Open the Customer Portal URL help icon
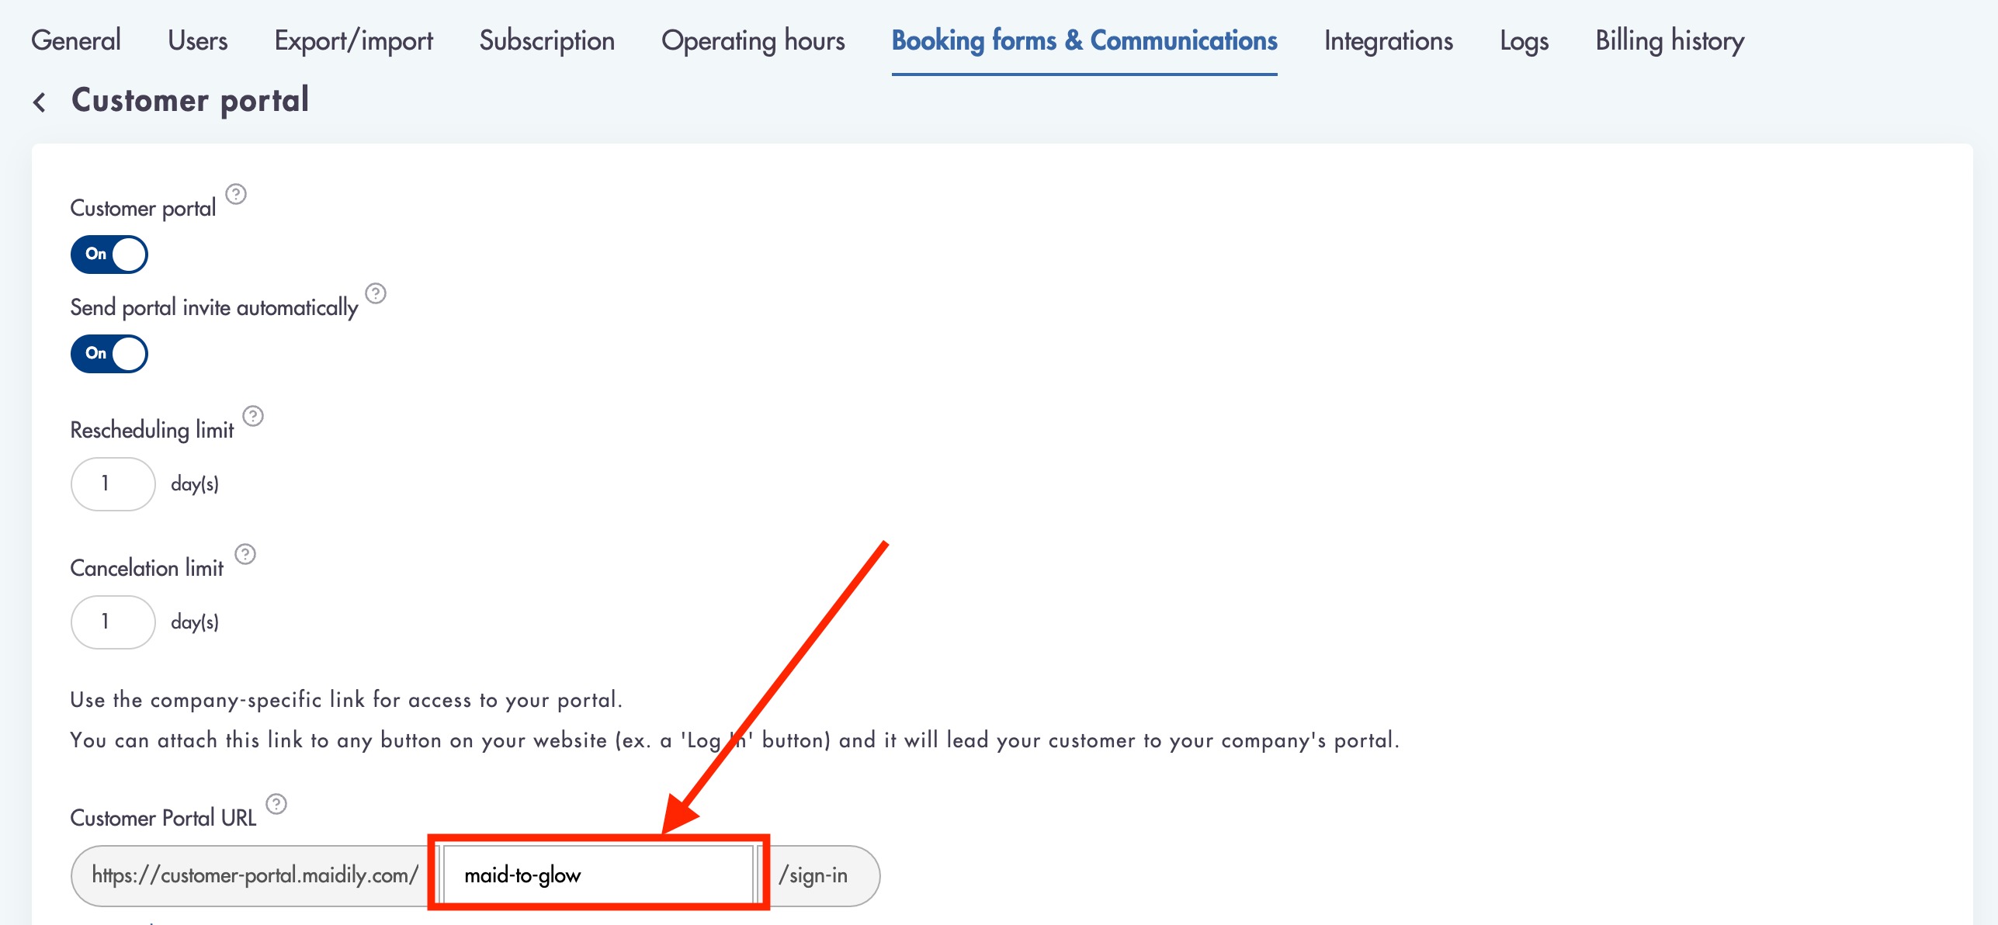 (x=276, y=804)
